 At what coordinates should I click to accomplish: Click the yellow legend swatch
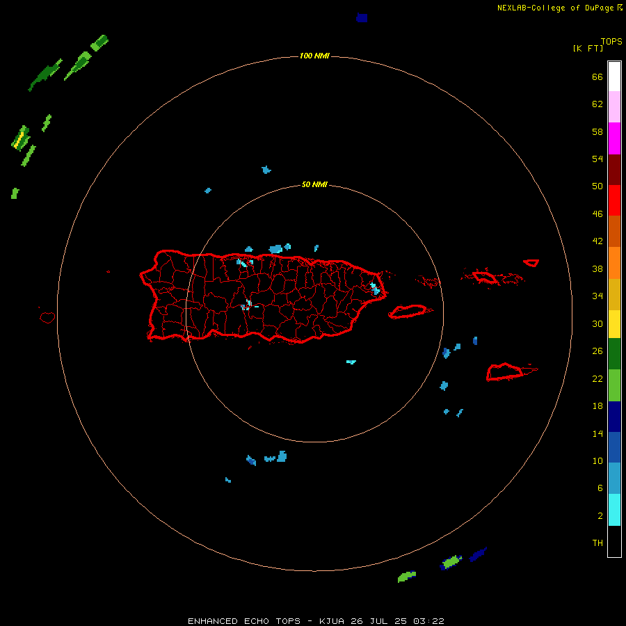[x=614, y=324]
